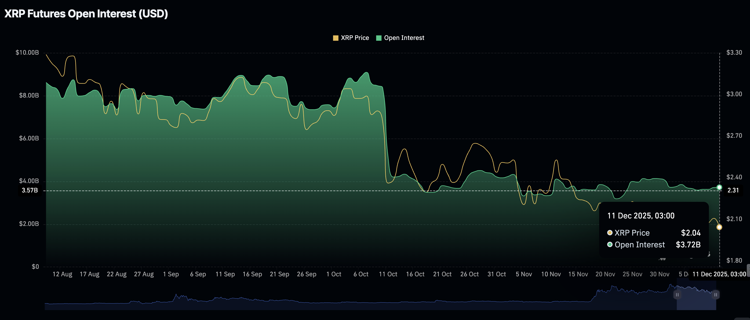Select the 11 Dec 2025, 03:00 x-axis label
The width and height of the screenshot is (750, 320).
point(717,274)
